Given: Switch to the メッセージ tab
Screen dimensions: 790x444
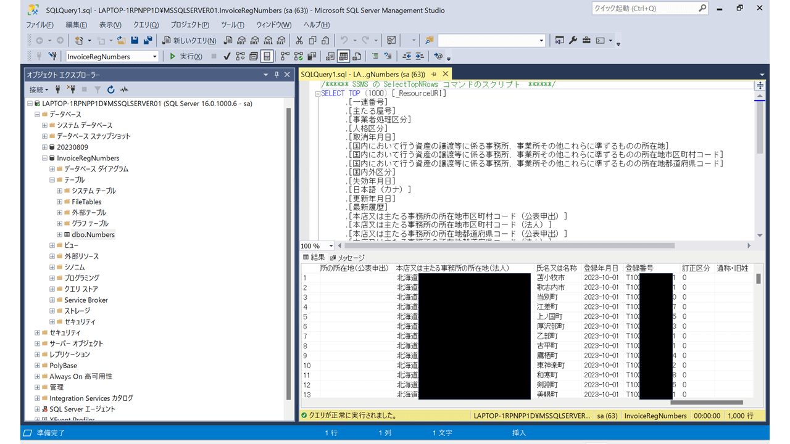Looking at the screenshot, I should pyautogui.click(x=347, y=257).
